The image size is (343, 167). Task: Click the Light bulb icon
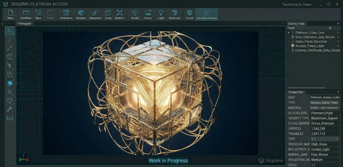161,14
